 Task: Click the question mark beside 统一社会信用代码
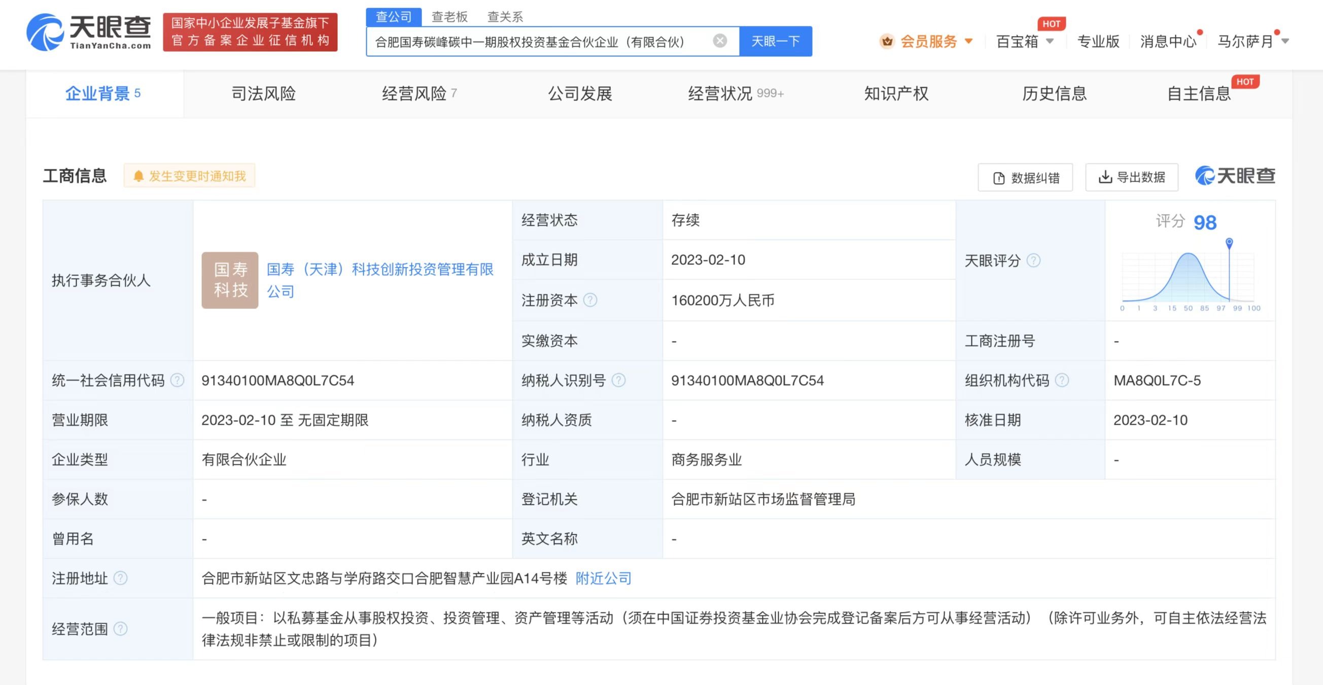(178, 380)
